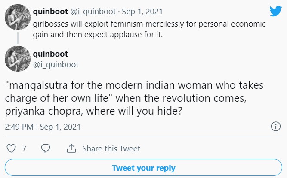This screenshot has height=178, width=287.
Task: Click the @i_quinboot handle under the second avatar
Action: click(x=56, y=64)
